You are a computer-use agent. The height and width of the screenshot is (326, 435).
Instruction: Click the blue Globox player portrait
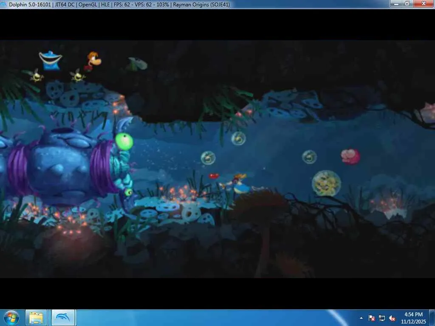(51, 60)
